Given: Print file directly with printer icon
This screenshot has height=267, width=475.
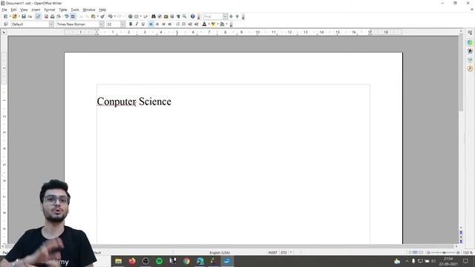Looking at the screenshot, I should click(53, 16).
